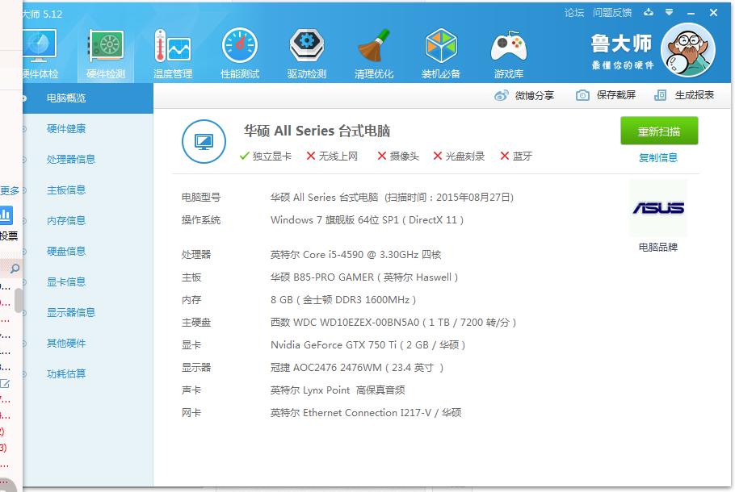Click 更多 link in background window
The height and width of the screenshot is (492, 735).
10,190
